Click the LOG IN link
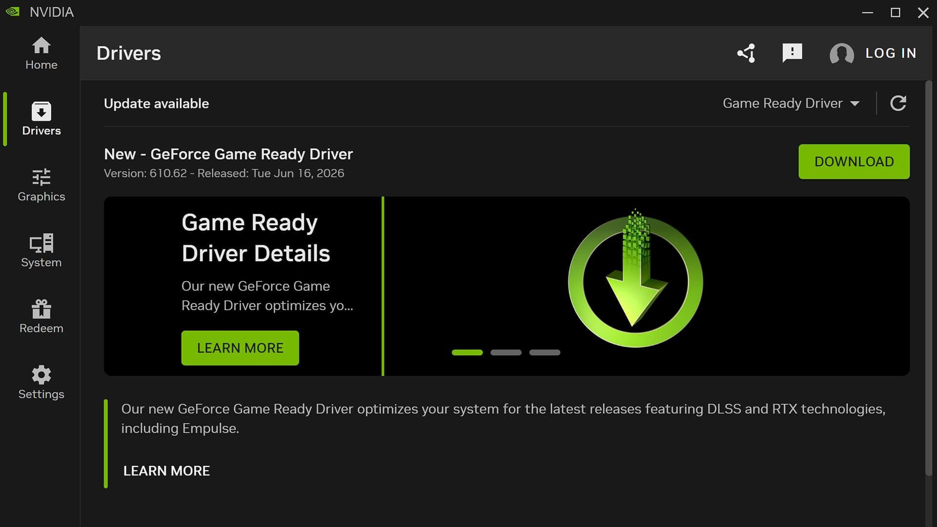 pyautogui.click(x=891, y=53)
